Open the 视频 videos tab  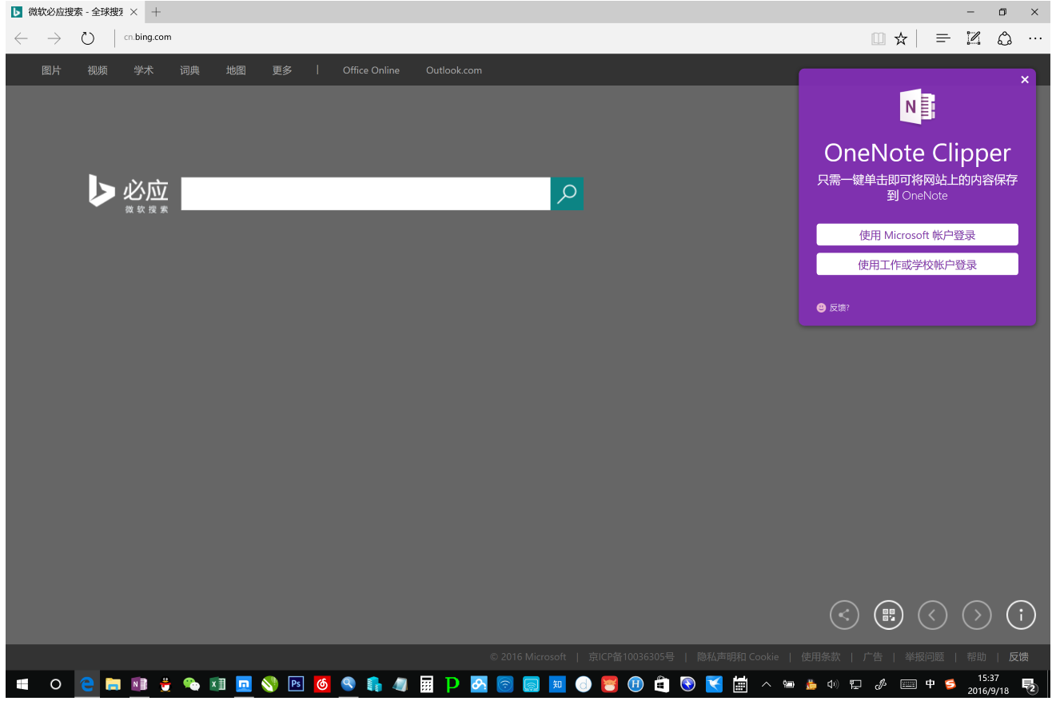point(98,70)
